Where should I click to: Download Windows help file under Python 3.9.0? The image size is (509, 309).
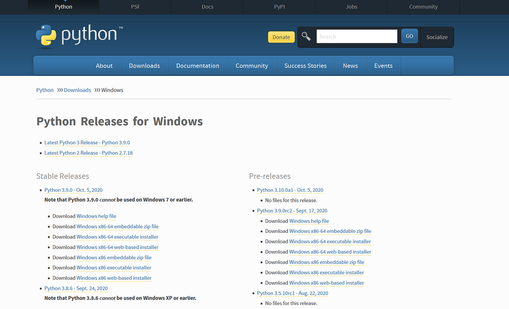(x=96, y=216)
